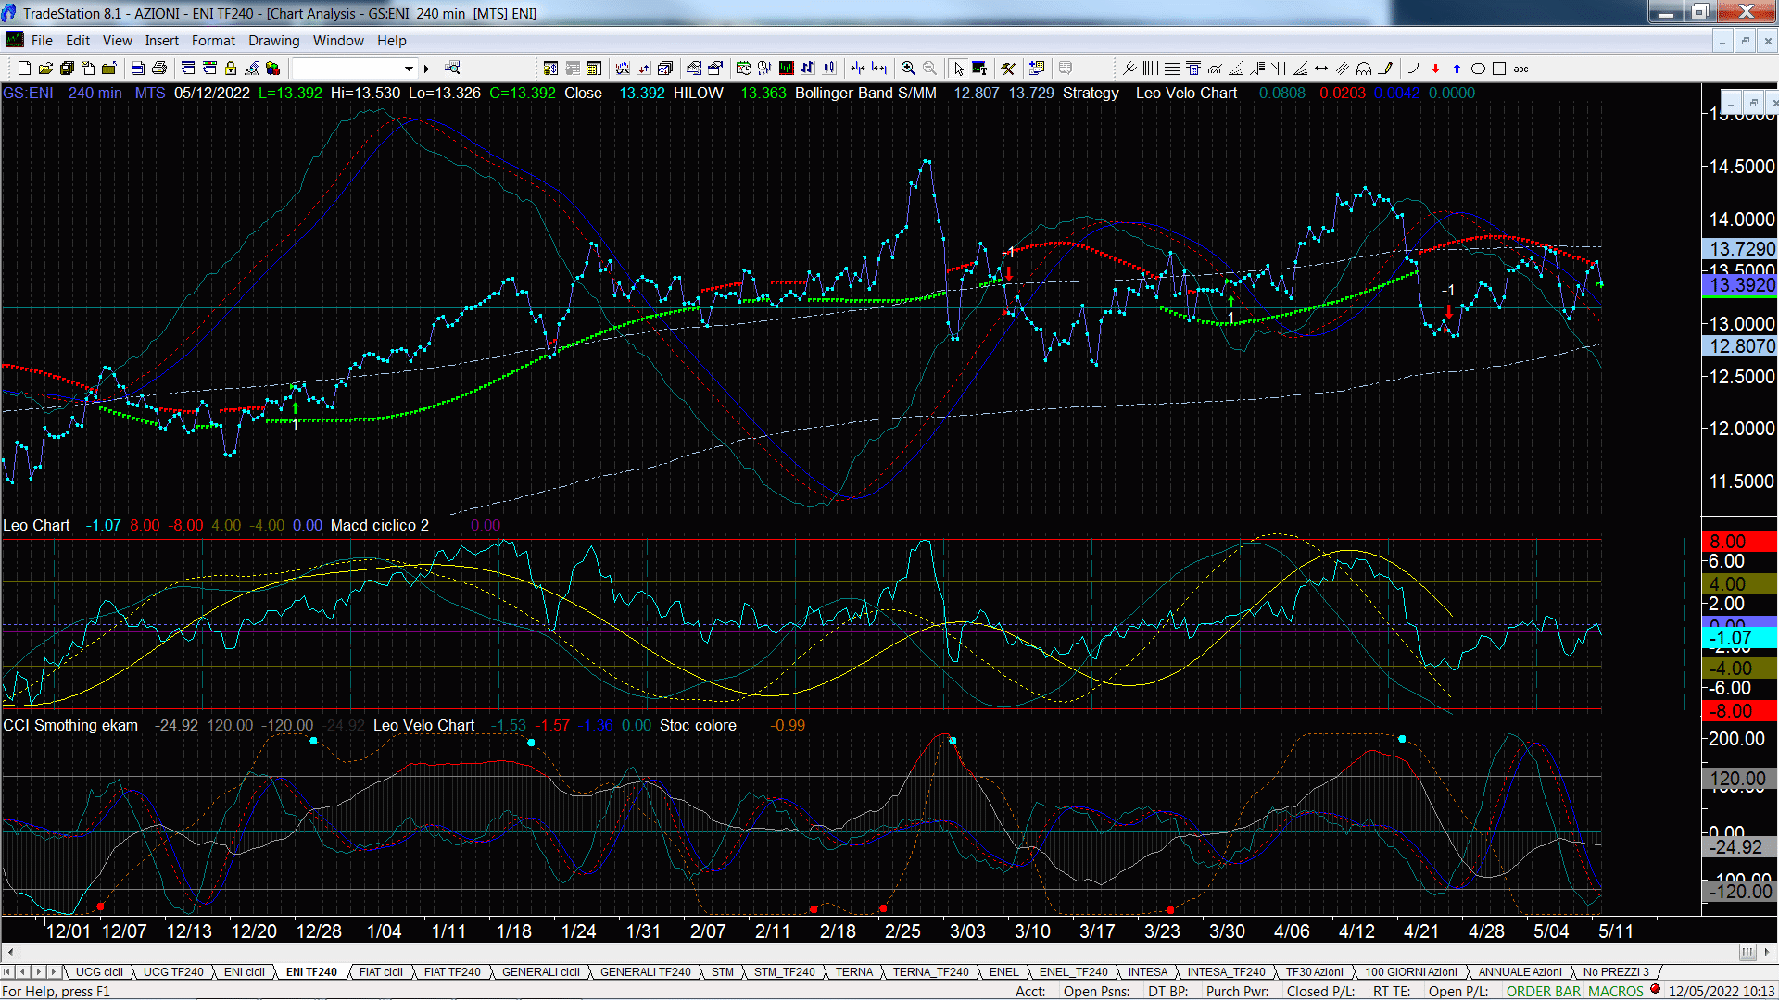Click the play arrow beside combo box
The image size is (1779, 1000).
pos(426,69)
